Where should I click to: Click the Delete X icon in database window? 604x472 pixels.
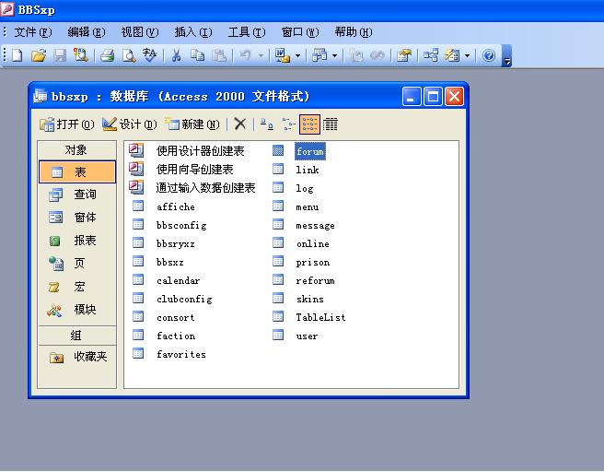(x=240, y=124)
